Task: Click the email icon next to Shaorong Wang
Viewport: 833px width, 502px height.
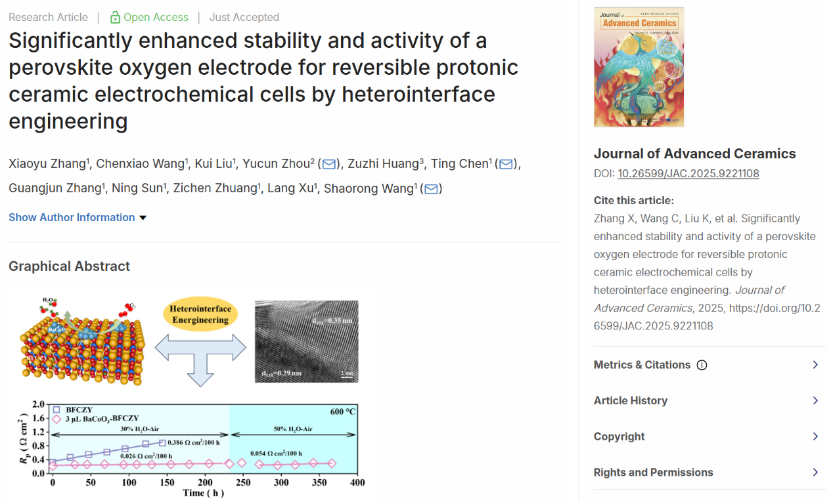Action: tap(431, 189)
